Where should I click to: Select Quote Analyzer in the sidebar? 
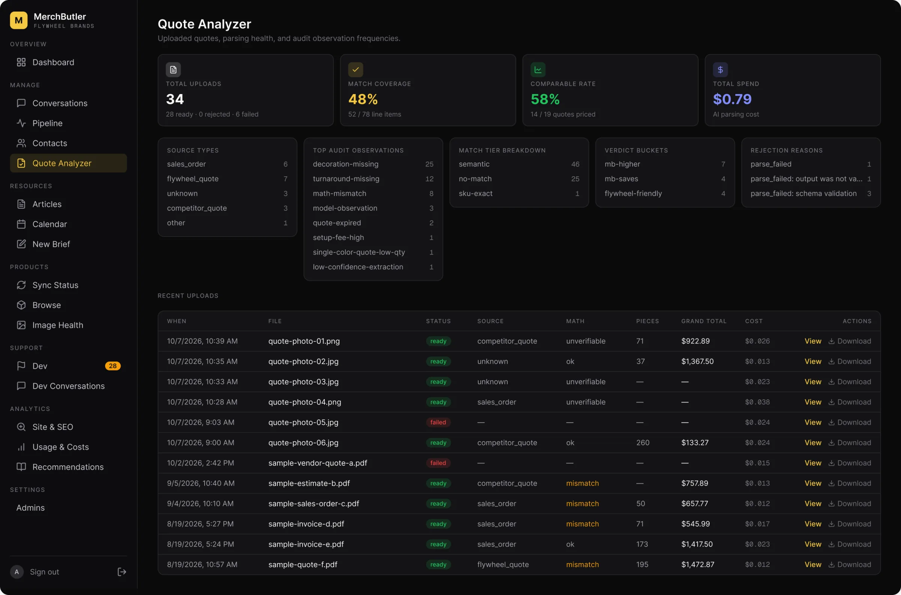[68, 163]
